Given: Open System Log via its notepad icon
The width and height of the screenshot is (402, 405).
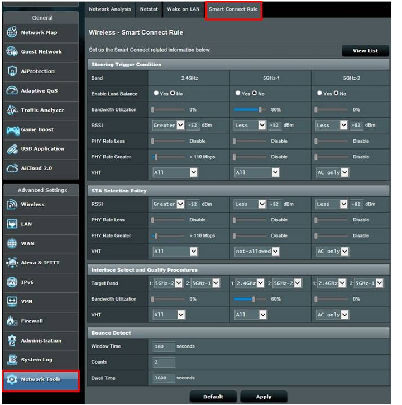Looking at the screenshot, I should (x=12, y=360).
